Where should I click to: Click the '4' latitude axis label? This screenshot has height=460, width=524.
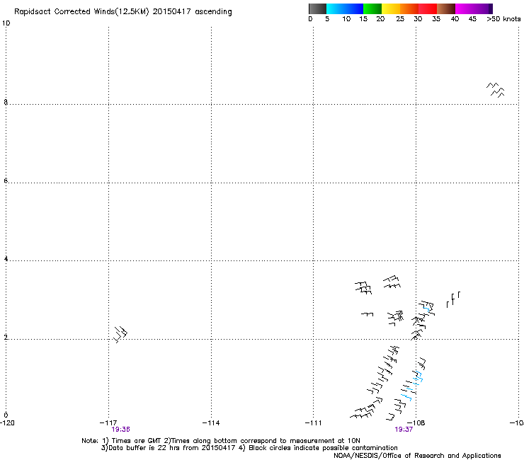point(6,259)
